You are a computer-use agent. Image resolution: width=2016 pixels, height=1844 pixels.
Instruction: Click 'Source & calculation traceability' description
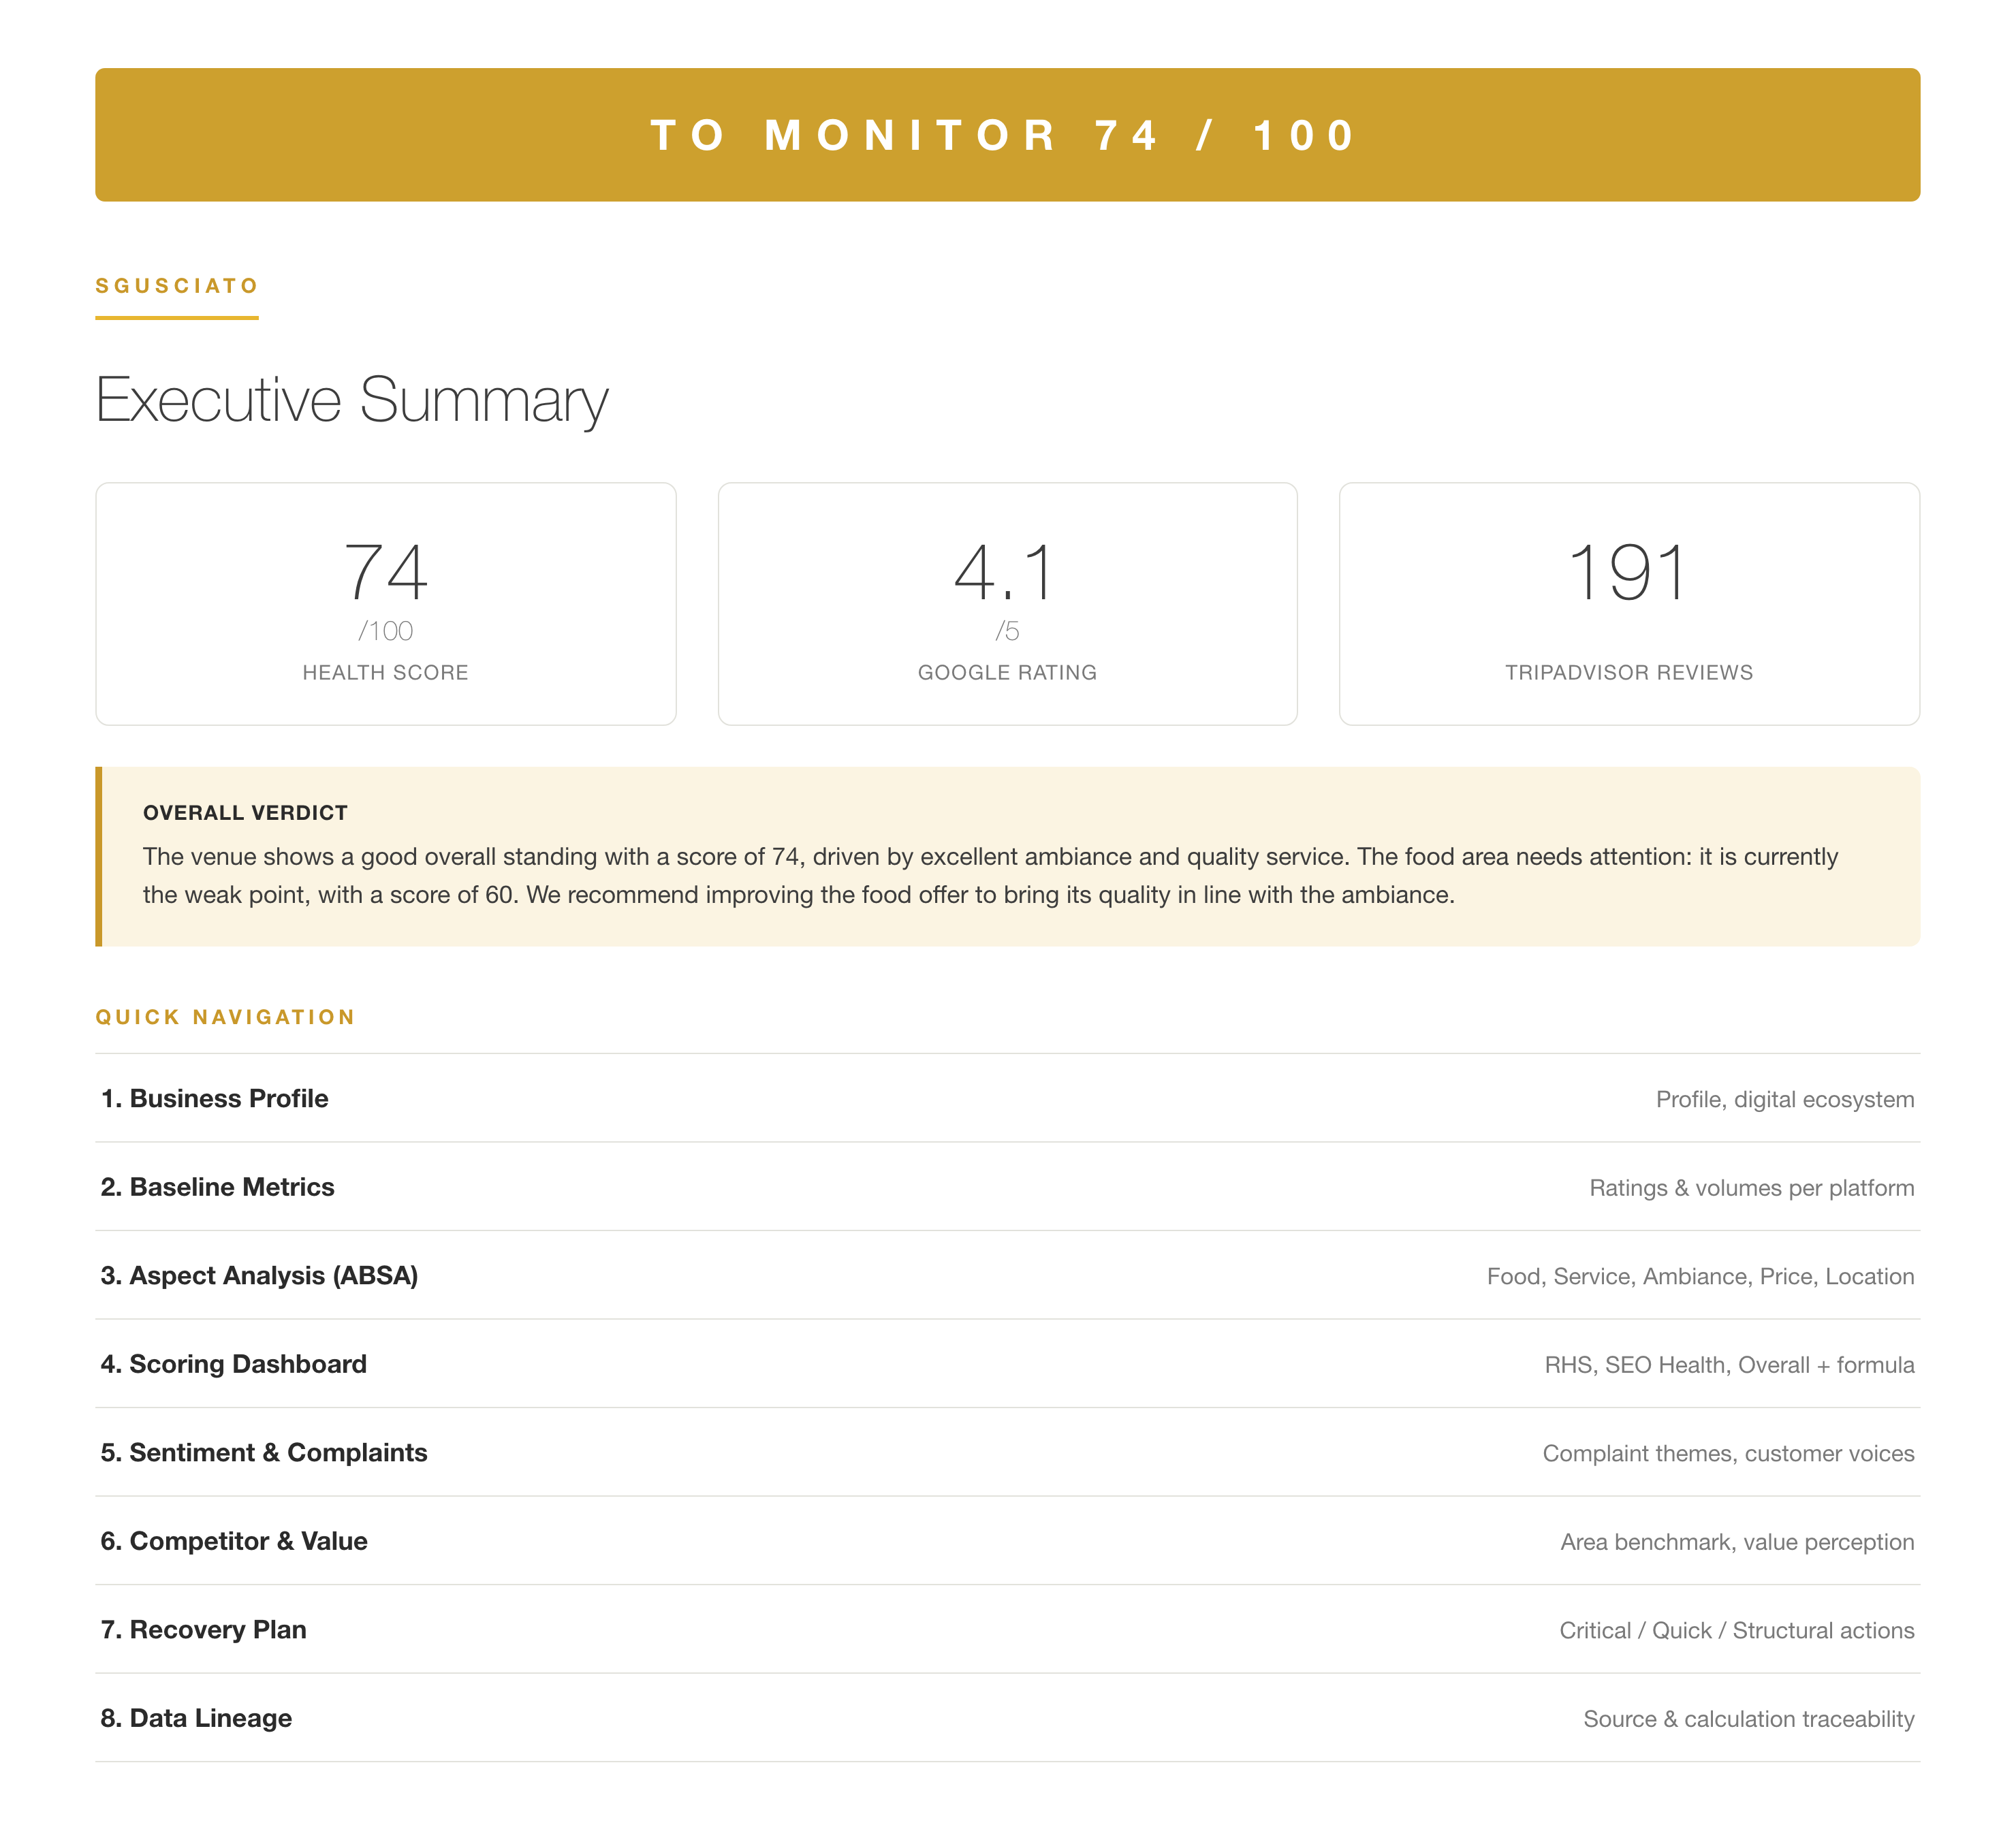tap(1749, 1719)
